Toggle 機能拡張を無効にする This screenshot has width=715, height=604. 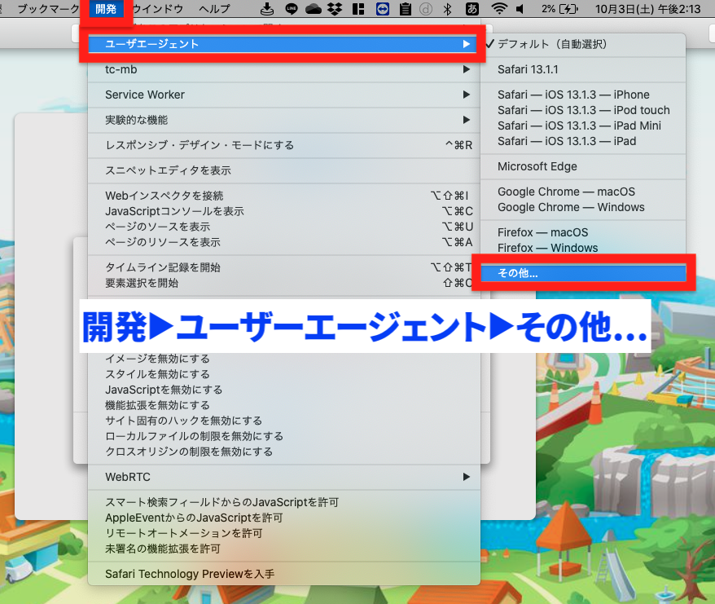coord(283,405)
